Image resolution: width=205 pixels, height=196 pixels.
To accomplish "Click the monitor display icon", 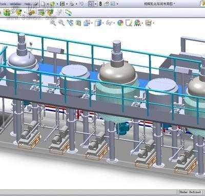I will tap(148, 23).
